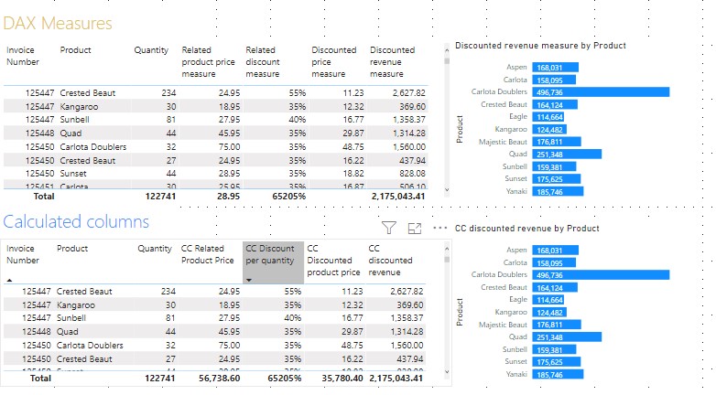The image size is (716, 395).
Task: Click scroll-up arrow of DAX Measures table
Action: 447,50
